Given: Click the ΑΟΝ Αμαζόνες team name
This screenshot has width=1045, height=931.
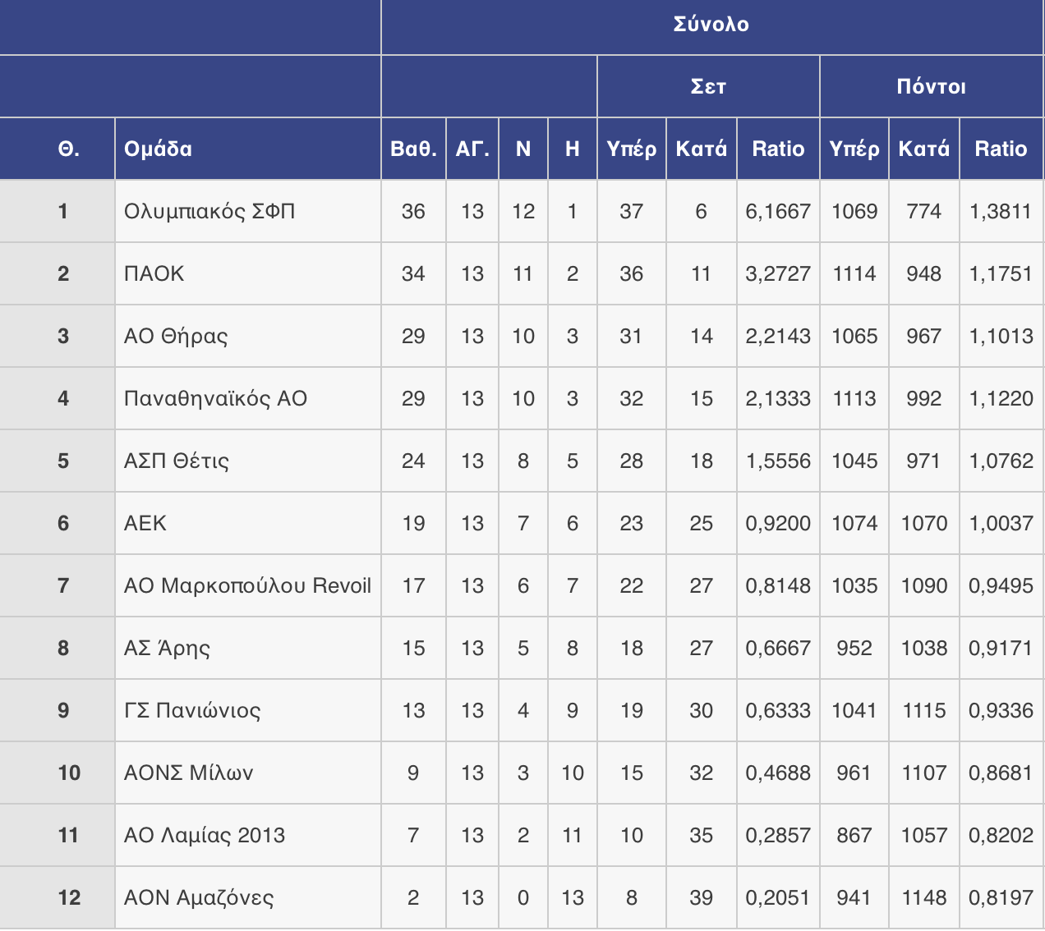Looking at the screenshot, I should (x=199, y=897).
